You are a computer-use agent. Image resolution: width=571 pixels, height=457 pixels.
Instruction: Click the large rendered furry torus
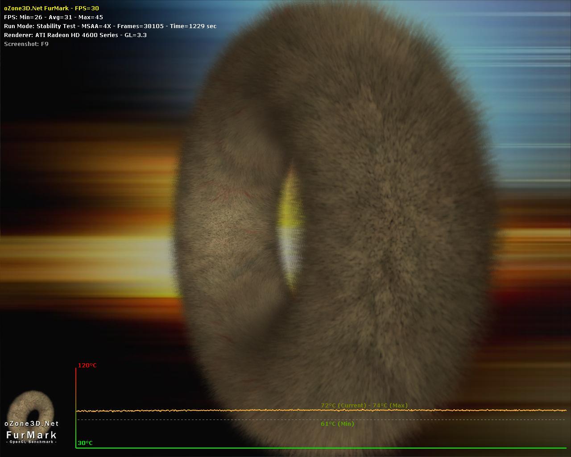pyautogui.click(x=337, y=228)
